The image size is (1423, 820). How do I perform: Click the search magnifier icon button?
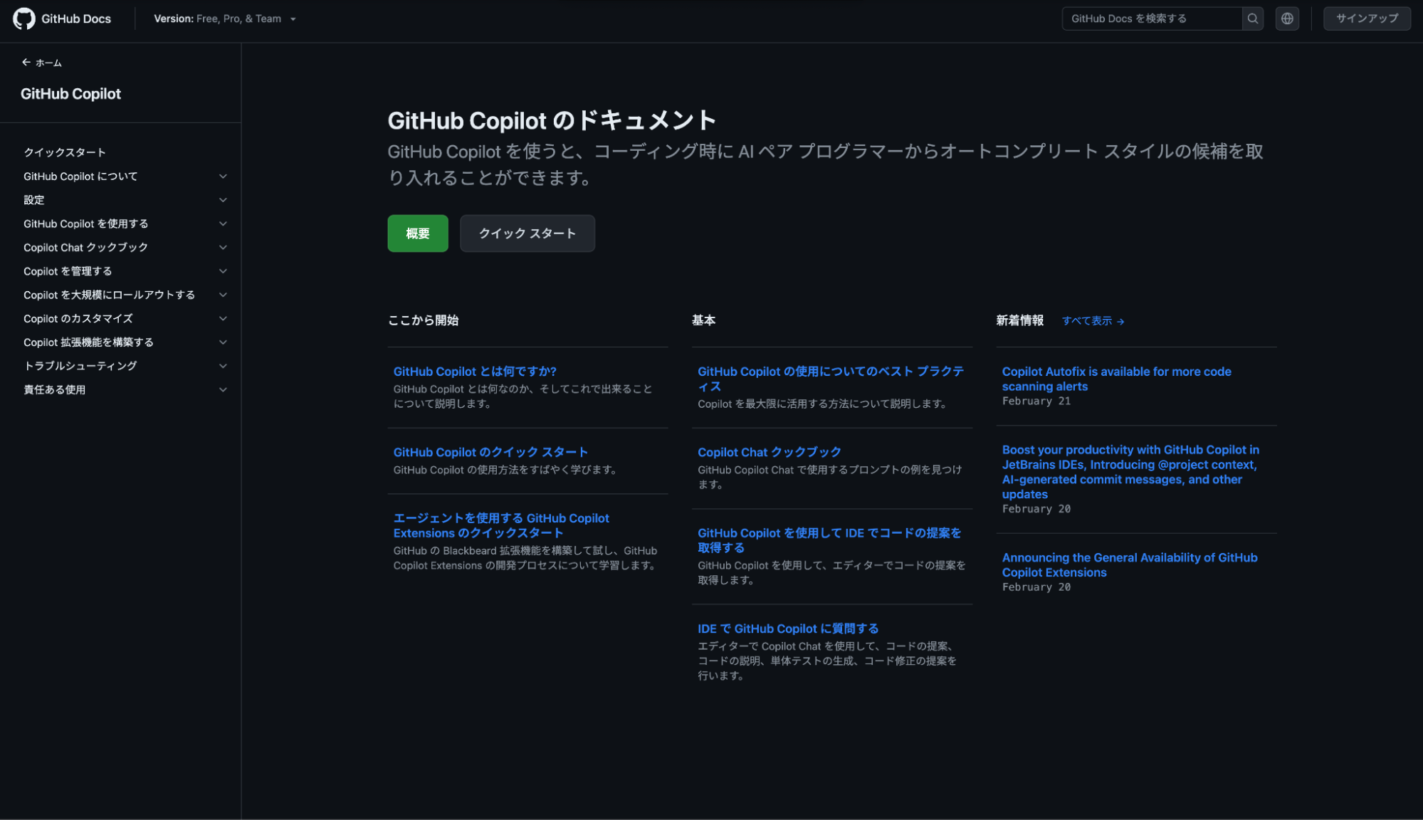click(x=1252, y=19)
